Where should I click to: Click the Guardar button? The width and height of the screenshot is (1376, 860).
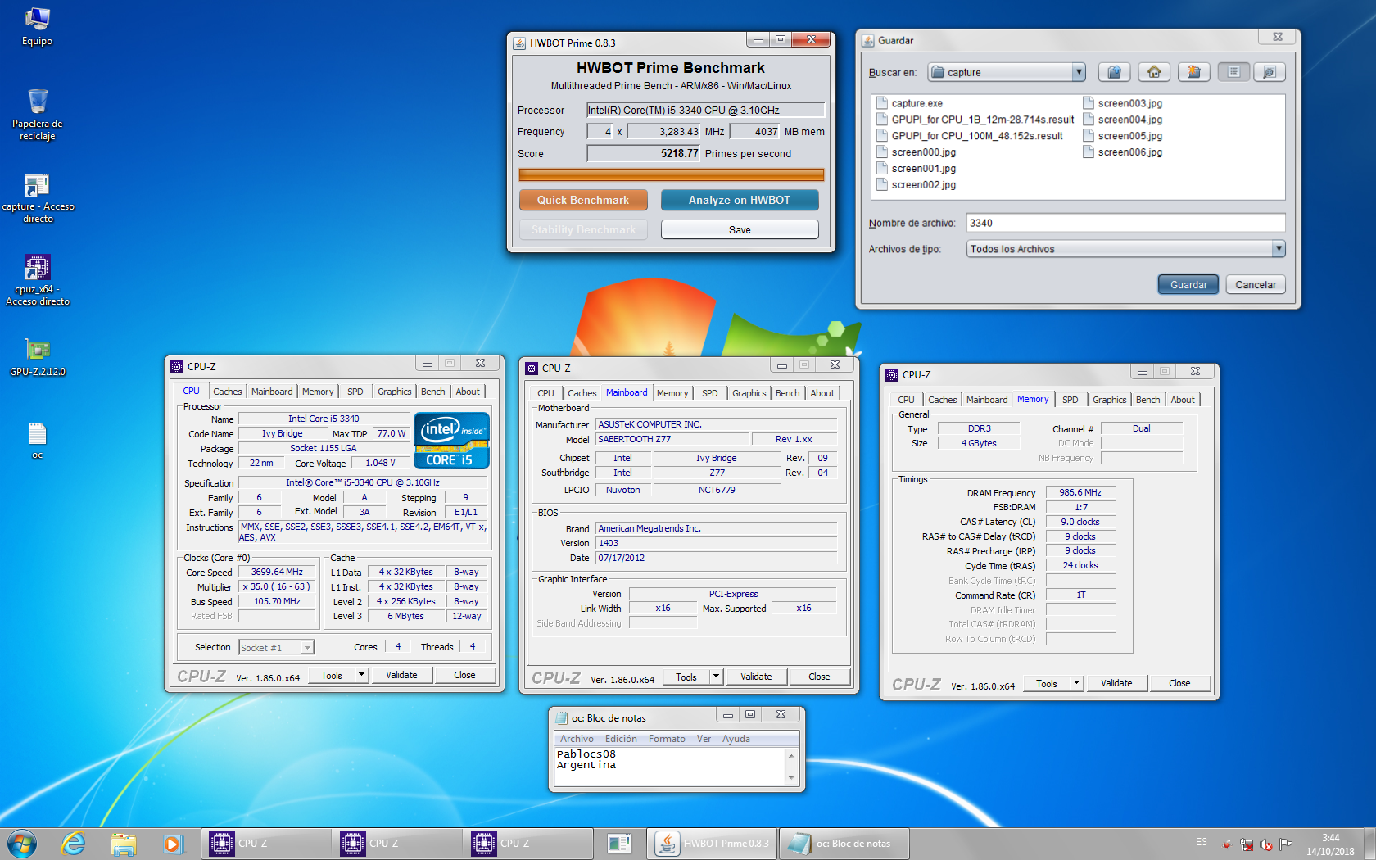[x=1188, y=285]
